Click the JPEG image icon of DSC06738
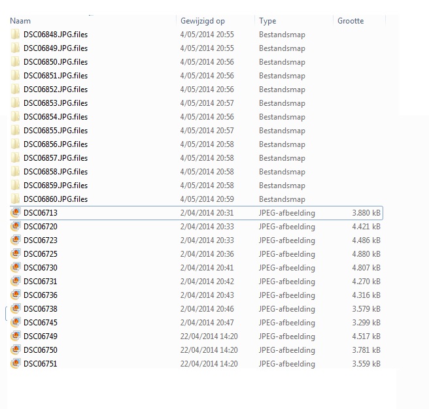This screenshot has width=429, height=409. (16, 308)
